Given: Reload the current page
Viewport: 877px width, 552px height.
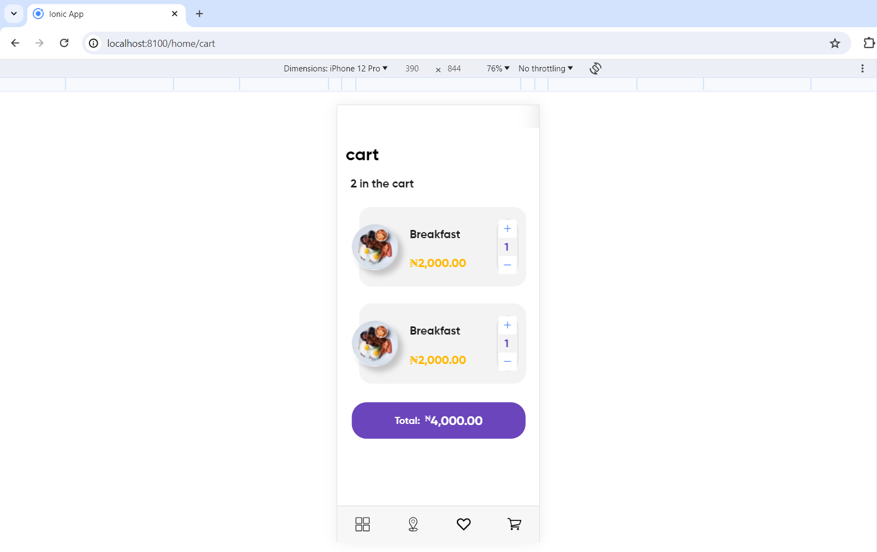Looking at the screenshot, I should tap(64, 43).
